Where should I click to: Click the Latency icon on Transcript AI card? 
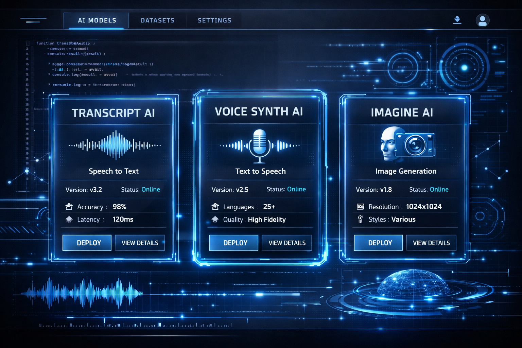69,219
